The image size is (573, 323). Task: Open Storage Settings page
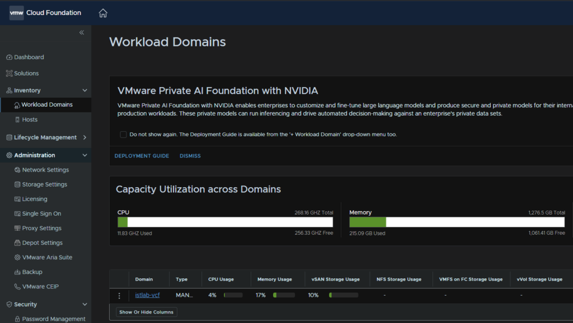click(x=45, y=184)
